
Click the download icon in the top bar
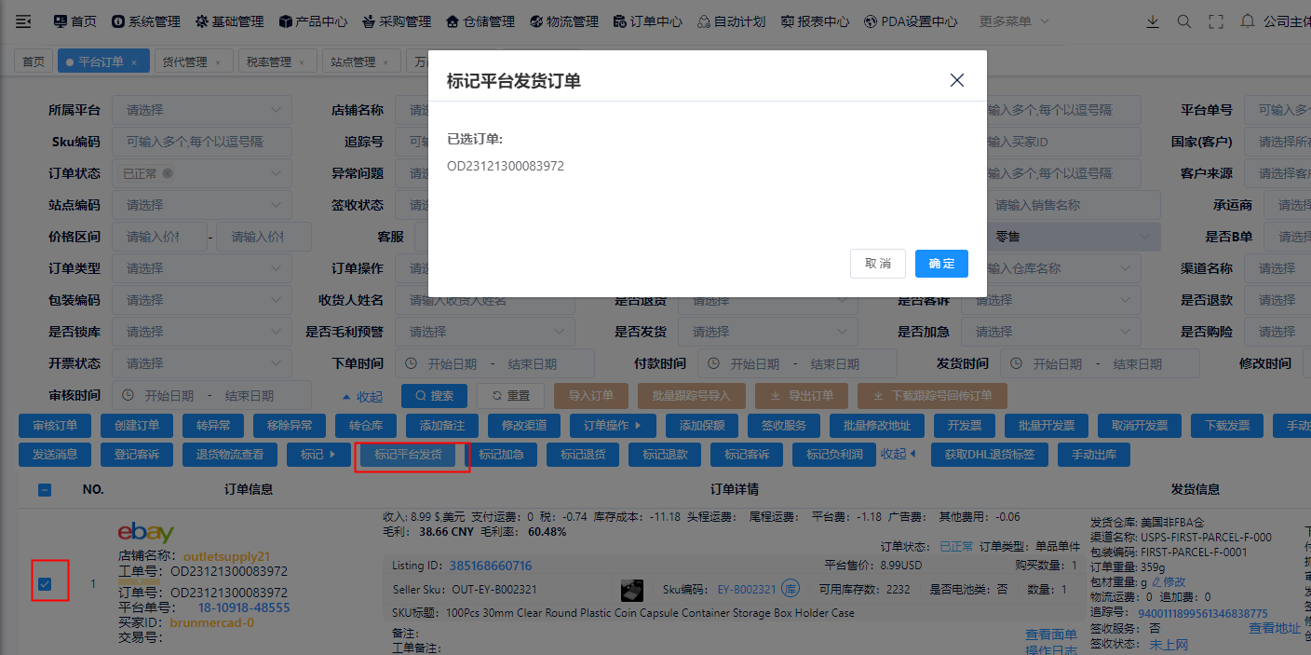[1152, 20]
